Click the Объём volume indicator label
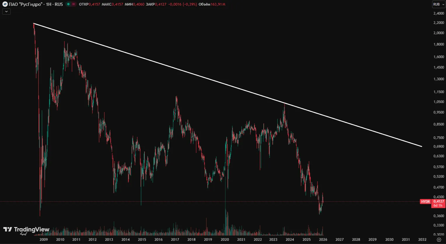The image size is (446, 244). click(204, 4)
